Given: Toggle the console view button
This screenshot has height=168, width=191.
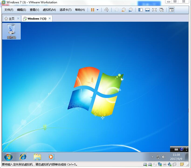Looking at the screenshot, I should (x=171, y=10).
